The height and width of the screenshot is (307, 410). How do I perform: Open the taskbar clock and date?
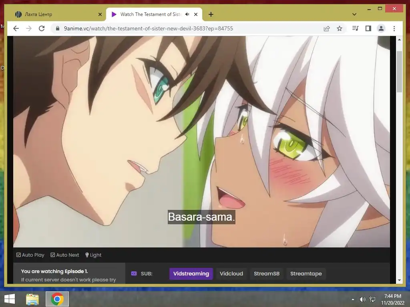pos(392,299)
